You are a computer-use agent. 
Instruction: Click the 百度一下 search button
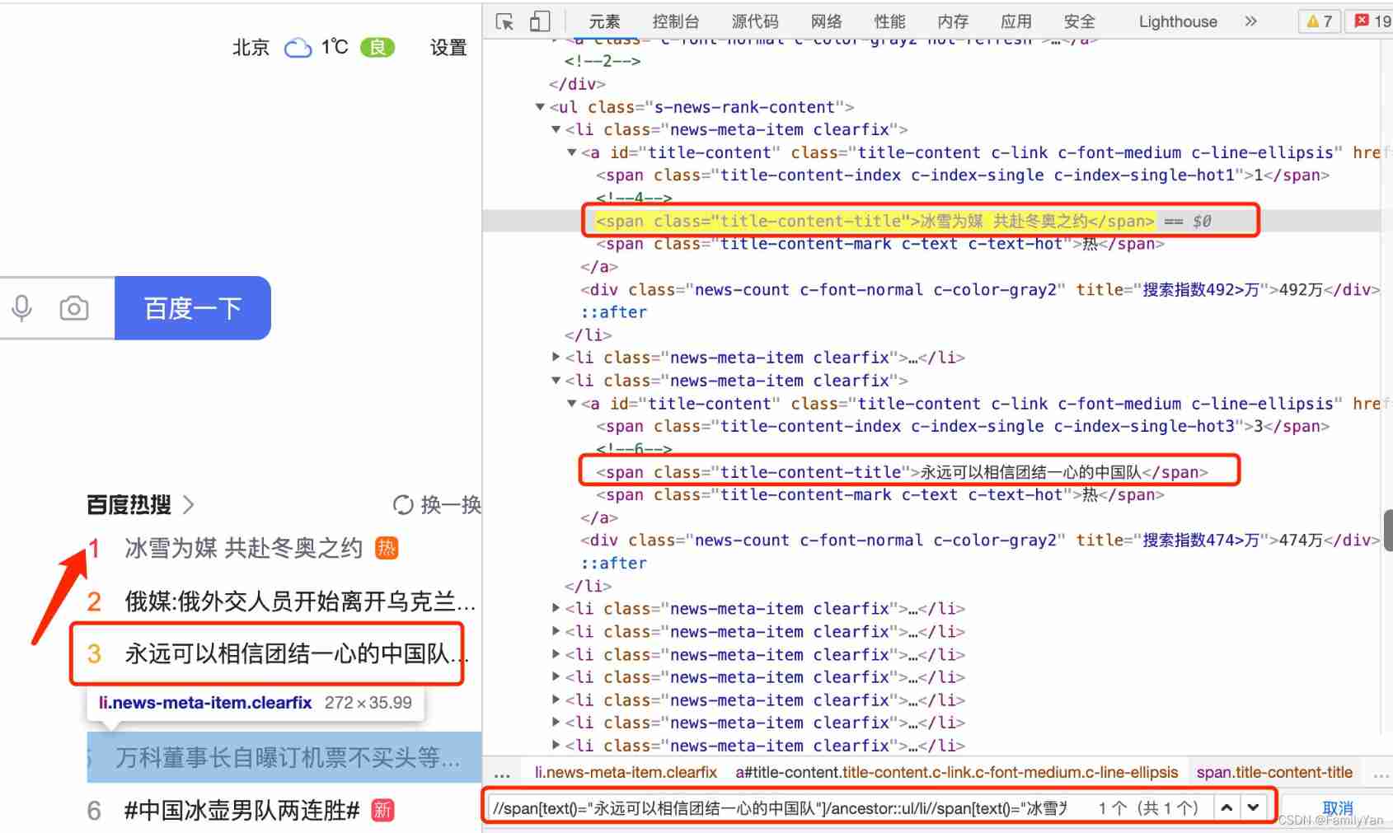[x=193, y=308]
